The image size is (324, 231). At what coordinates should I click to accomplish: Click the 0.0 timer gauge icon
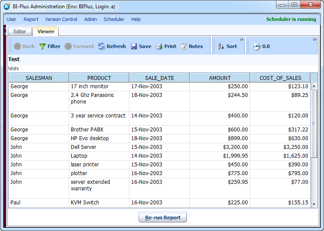(256, 46)
